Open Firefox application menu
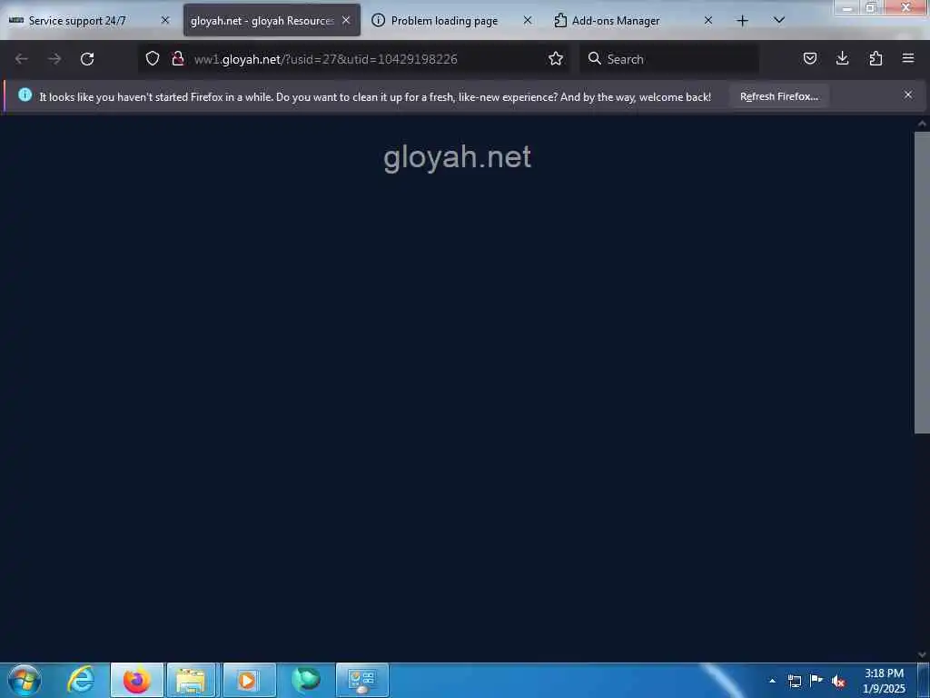Image resolution: width=930 pixels, height=698 pixels. (x=908, y=59)
